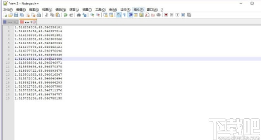
Task: Open the 设置(T) menu
Action: pyautogui.click(x=87, y=10)
